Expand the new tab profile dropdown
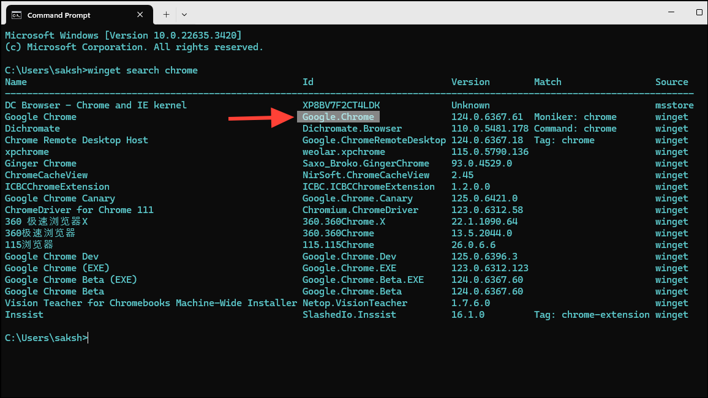The height and width of the screenshot is (398, 708). (184, 14)
